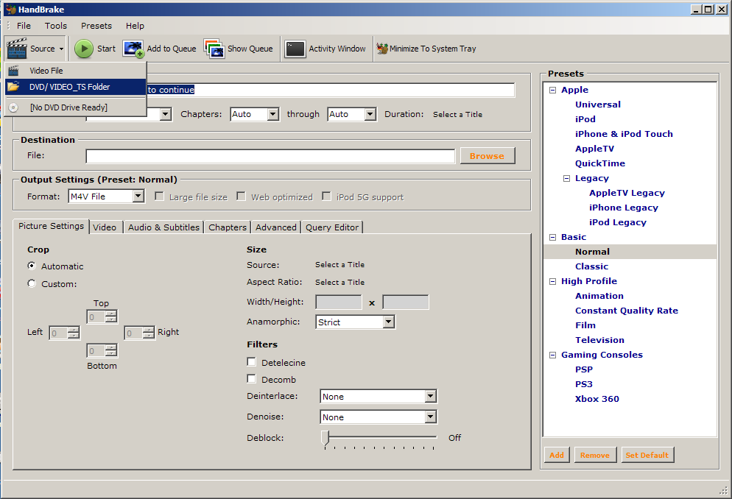Screen dimensions: 732x499
Task: Open the through chapter Auto dropdown
Action: (x=353, y=114)
